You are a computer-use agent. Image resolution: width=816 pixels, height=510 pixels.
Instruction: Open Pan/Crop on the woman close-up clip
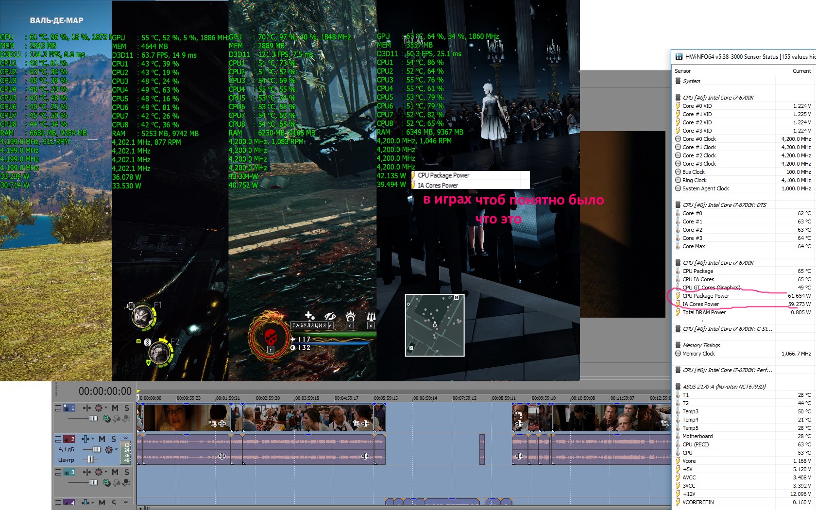[x=213, y=424]
